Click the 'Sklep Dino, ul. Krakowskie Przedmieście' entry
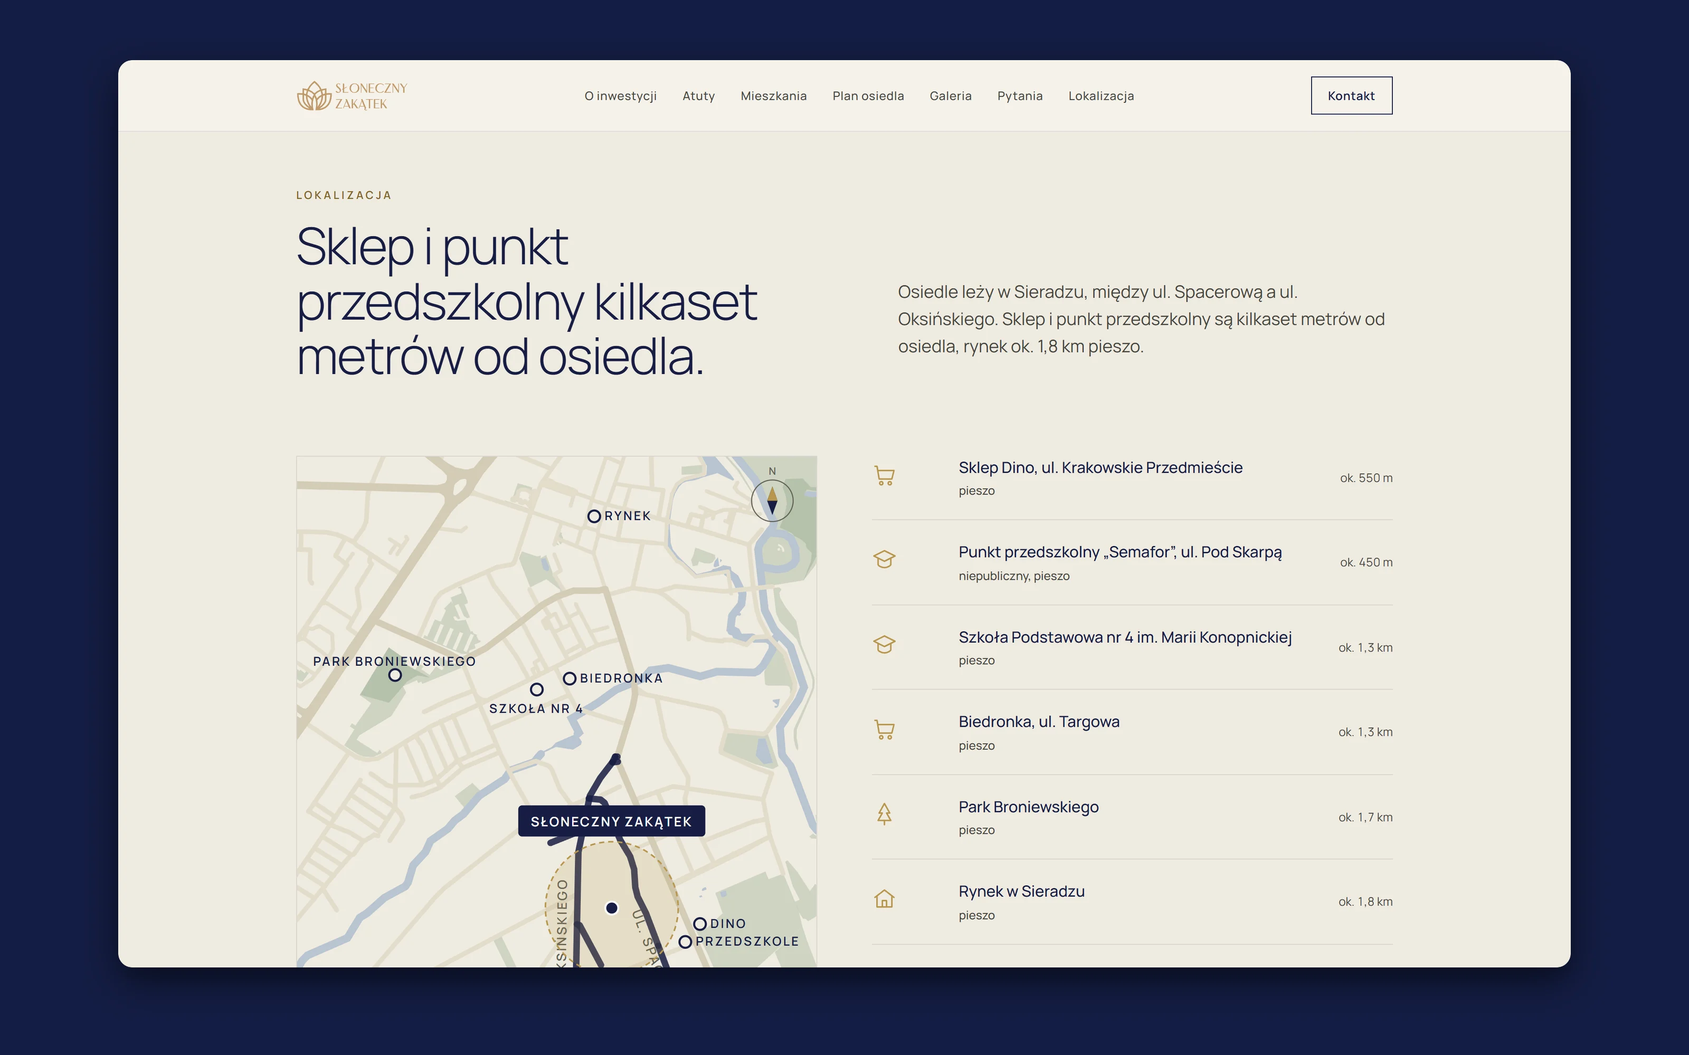The image size is (1689, 1055). click(x=1100, y=467)
